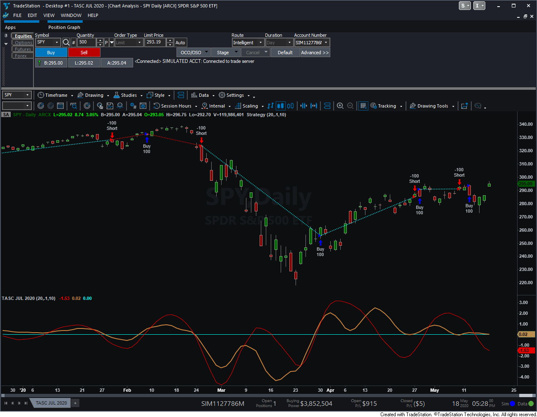The width and height of the screenshot is (537, 417).
Task: Select the hollow candlestick chart style icon
Action: (x=291, y=106)
